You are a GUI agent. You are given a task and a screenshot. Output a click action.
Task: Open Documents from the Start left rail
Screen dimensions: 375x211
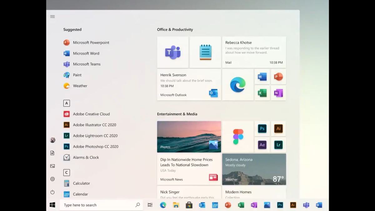tap(52, 153)
